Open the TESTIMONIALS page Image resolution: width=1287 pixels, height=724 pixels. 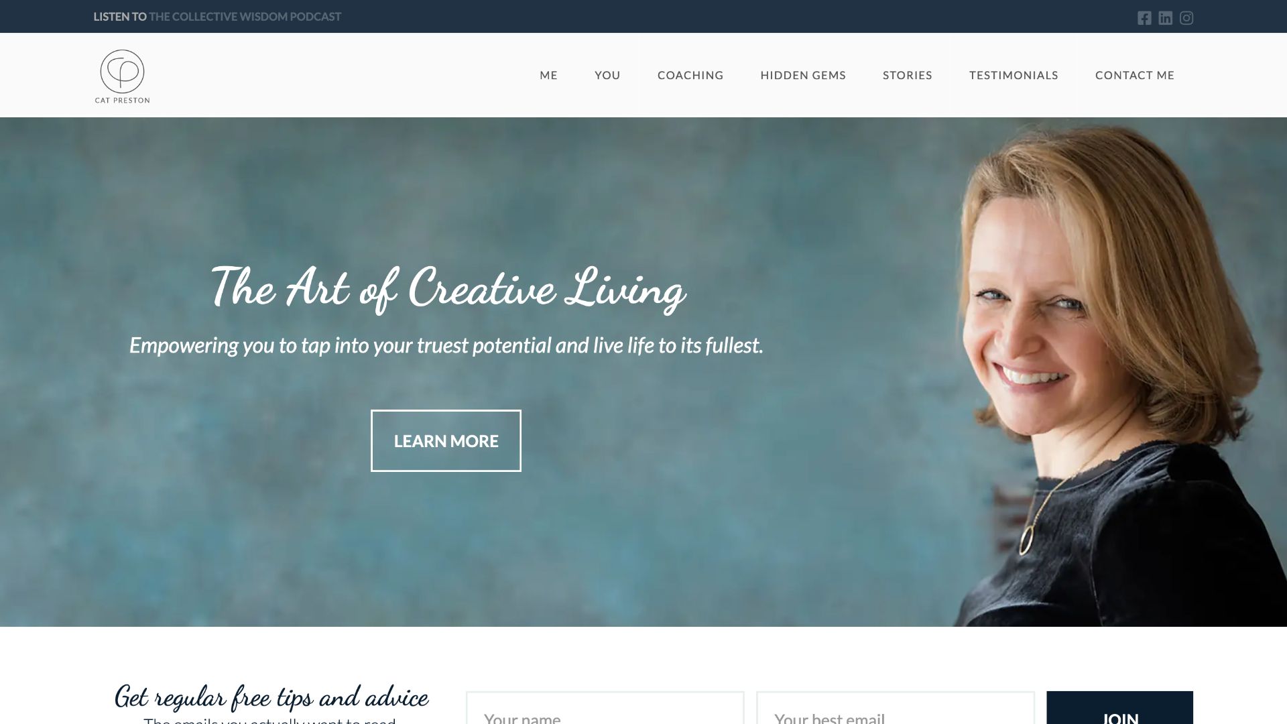click(1014, 75)
